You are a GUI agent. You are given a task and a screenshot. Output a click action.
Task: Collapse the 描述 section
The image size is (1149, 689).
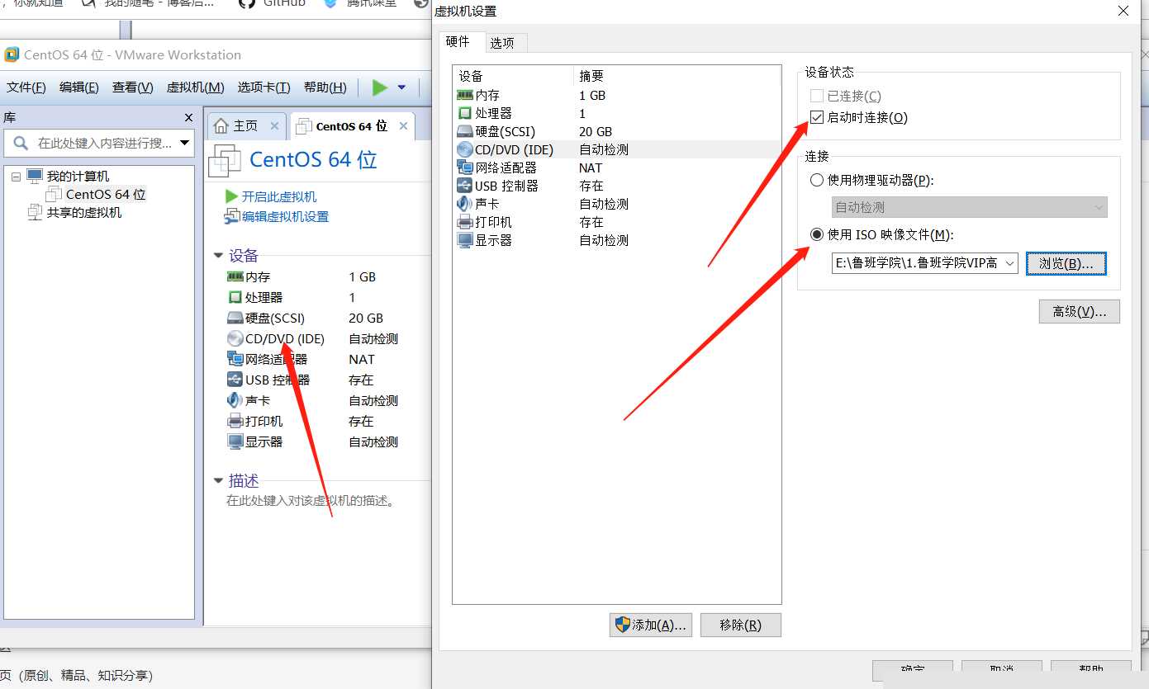coord(218,480)
